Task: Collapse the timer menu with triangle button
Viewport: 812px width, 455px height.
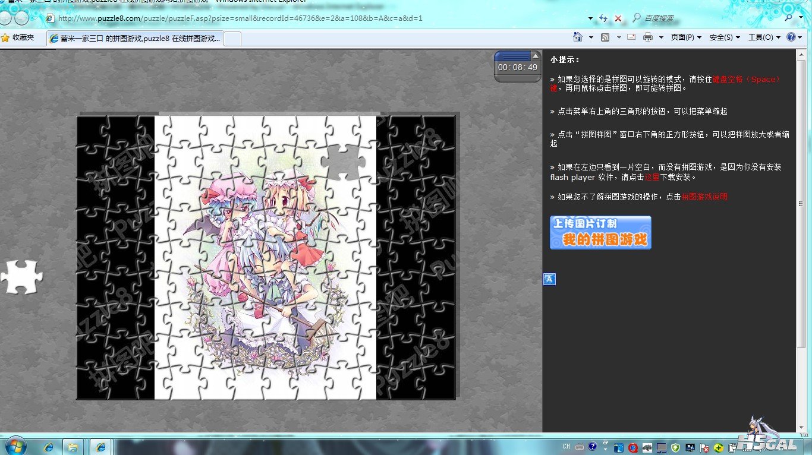Action: pos(534,56)
